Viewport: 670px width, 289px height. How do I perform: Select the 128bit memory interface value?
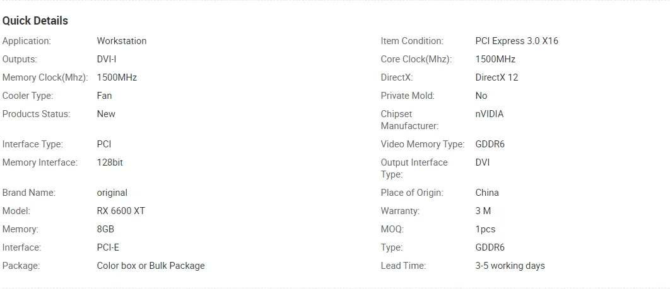click(x=110, y=162)
